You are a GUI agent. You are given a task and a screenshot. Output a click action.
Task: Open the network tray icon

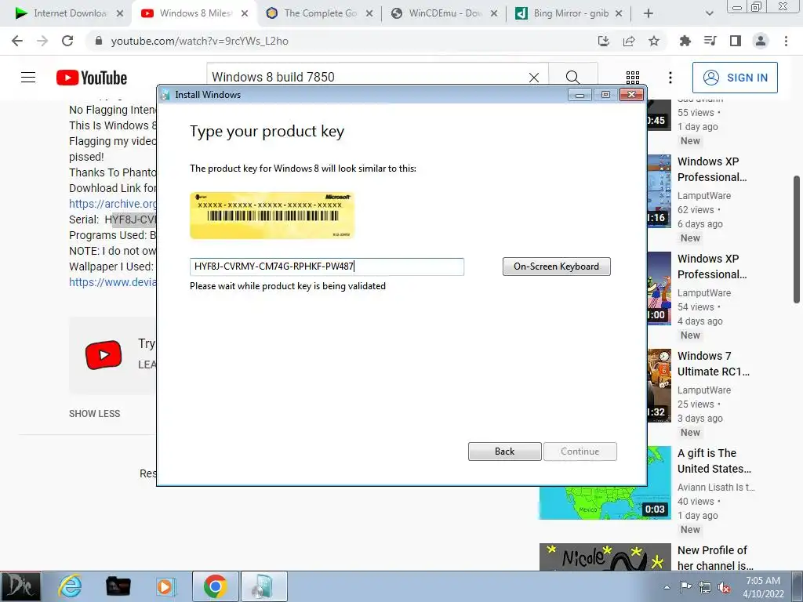coord(705,587)
